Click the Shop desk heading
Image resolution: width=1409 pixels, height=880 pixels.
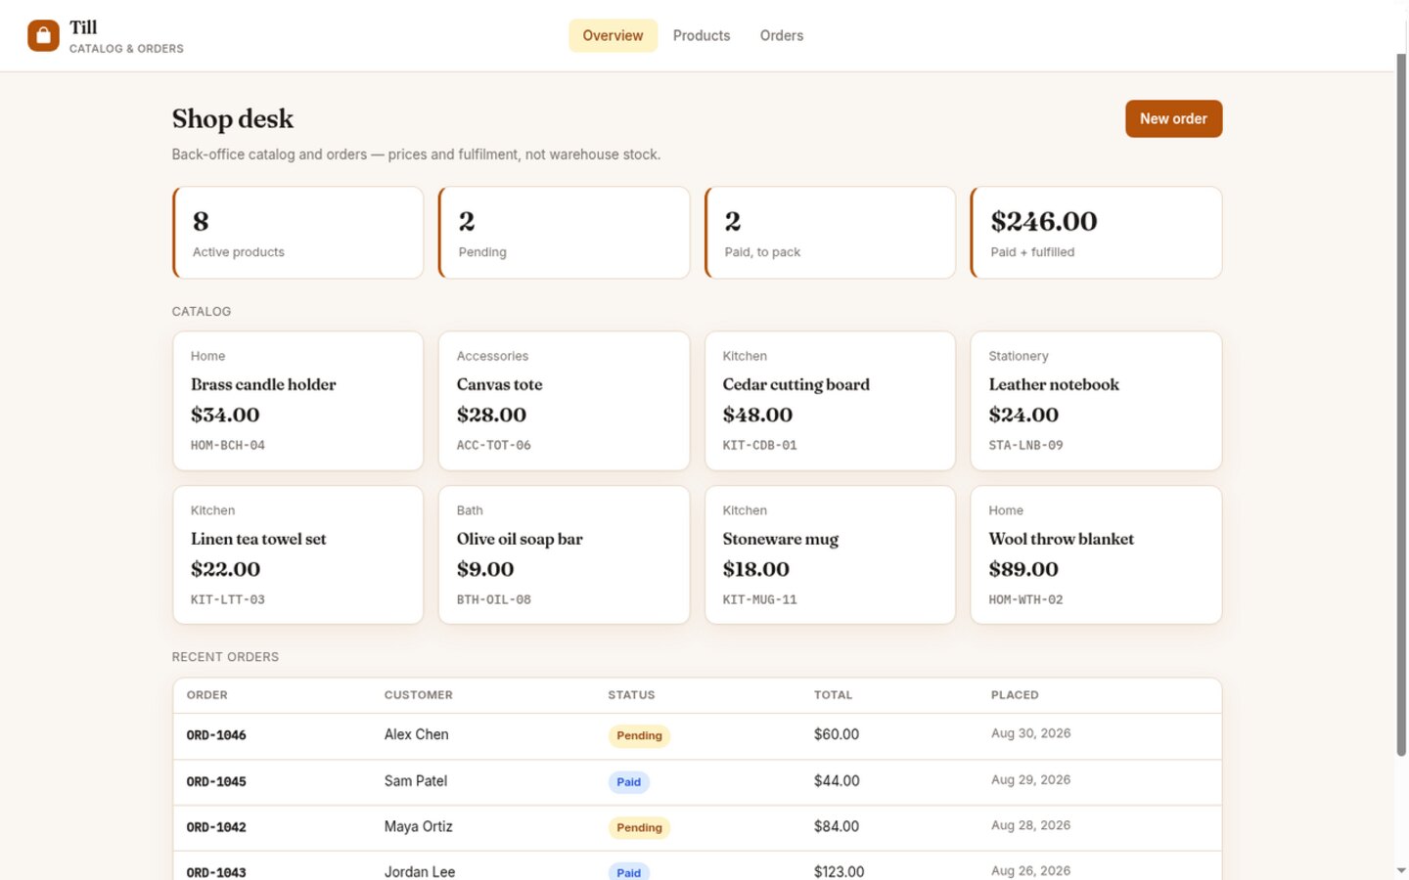click(233, 118)
